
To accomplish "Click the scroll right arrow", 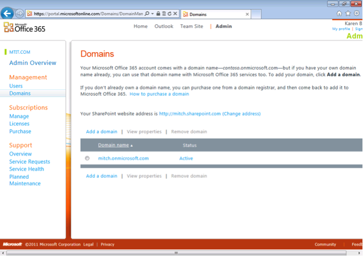I will pyautogui.click(x=360, y=253).
